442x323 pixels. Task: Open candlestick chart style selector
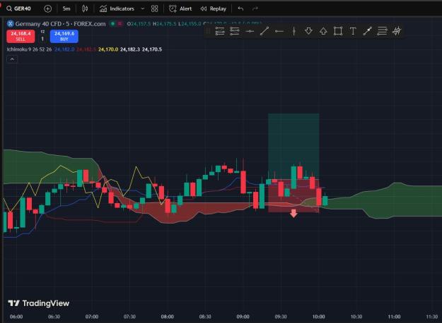coord(85,8)
